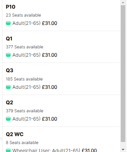Image resolution: width=127 pixels, height=152 pixels.
Task: Select P10 Adult(21-65) £31.00 price
Action: 35,23
